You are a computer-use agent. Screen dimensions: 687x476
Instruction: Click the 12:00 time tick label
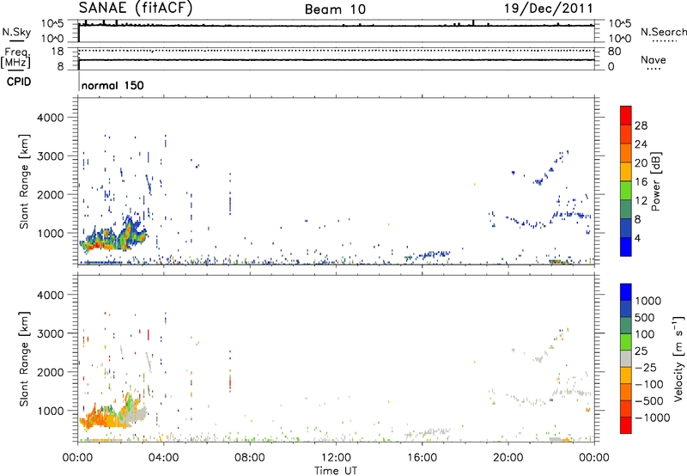coord(336,458)
